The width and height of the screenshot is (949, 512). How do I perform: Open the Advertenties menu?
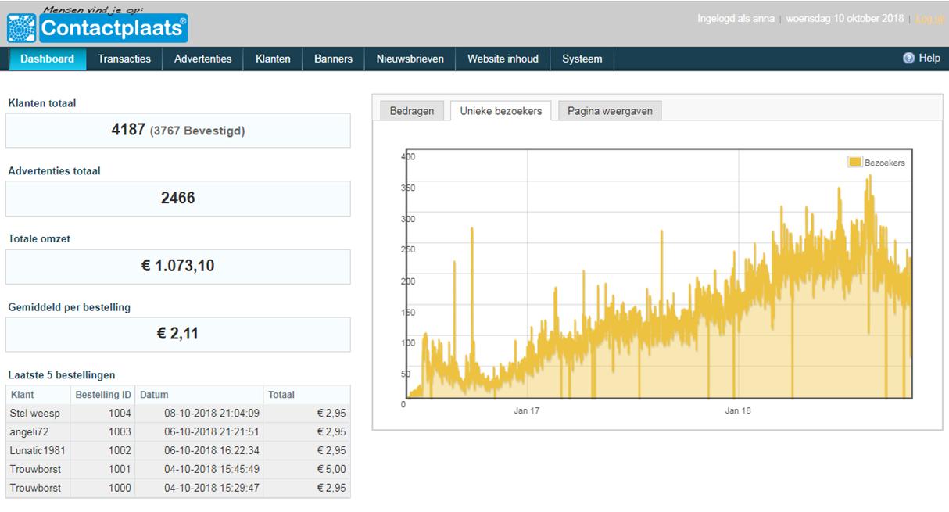tap(203, 59)
